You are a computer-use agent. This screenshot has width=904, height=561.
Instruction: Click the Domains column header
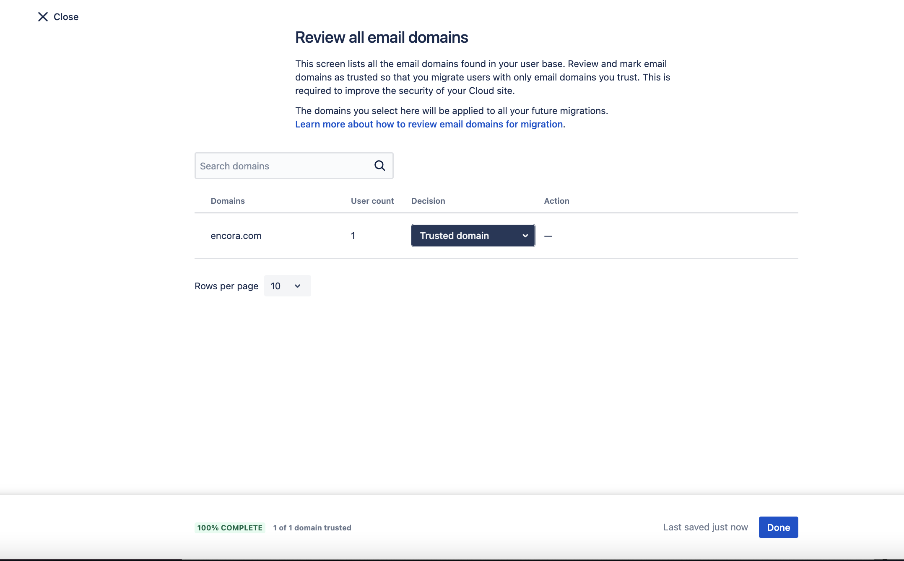click(228, 201)
